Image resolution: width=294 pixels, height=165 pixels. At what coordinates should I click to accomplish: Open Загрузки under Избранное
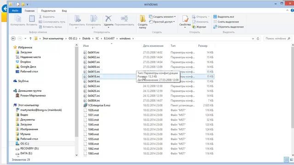pyautogui.click(x=26, y=52)
